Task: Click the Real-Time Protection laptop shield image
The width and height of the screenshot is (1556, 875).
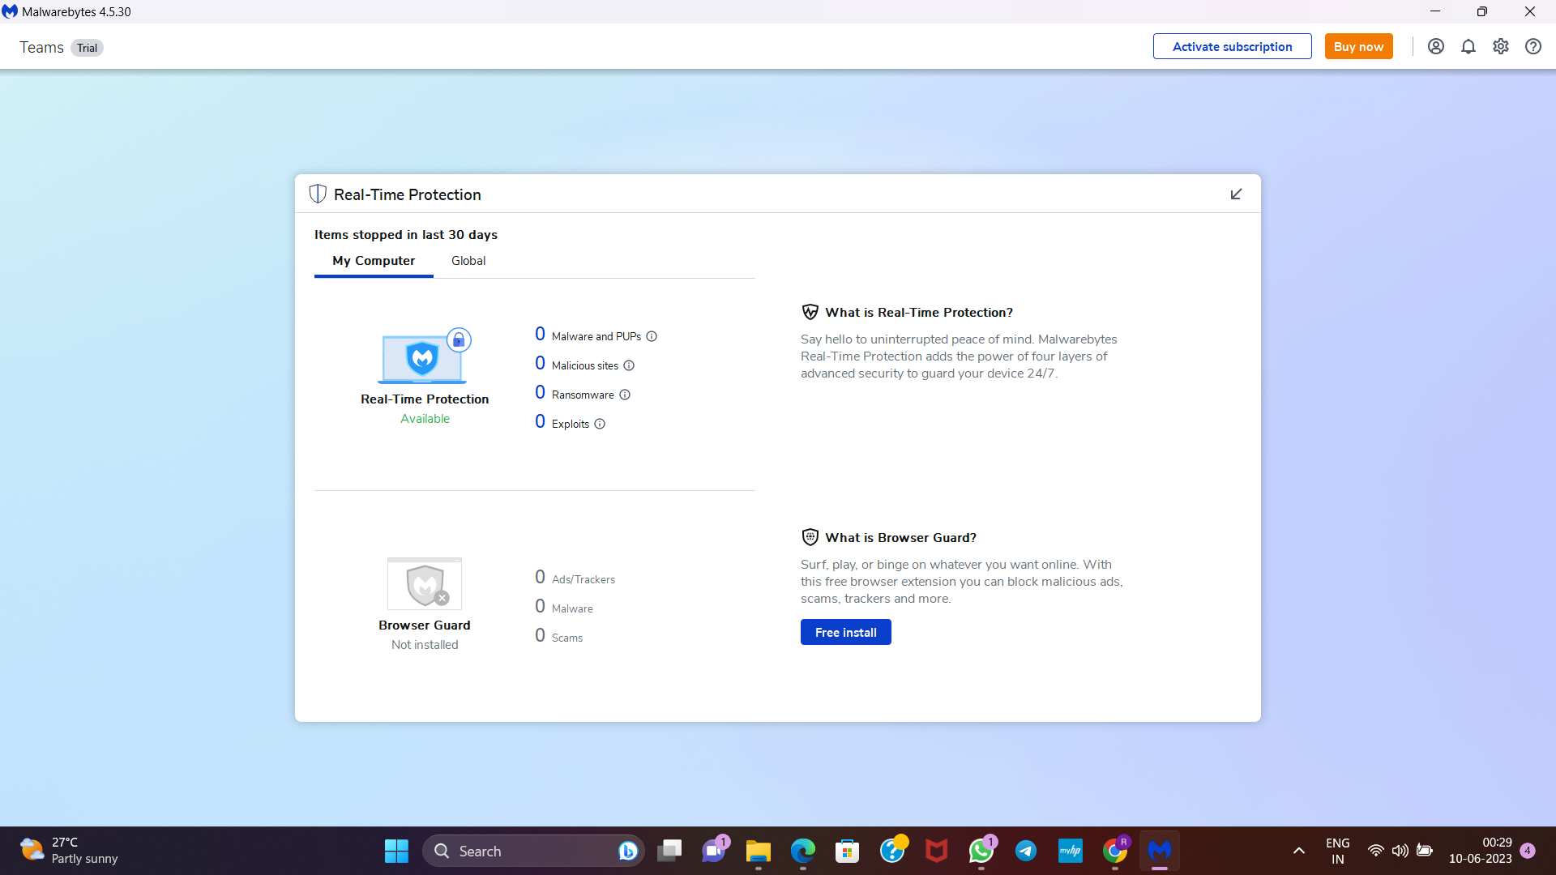Action: pyautogui.click(x=424, y=356)
